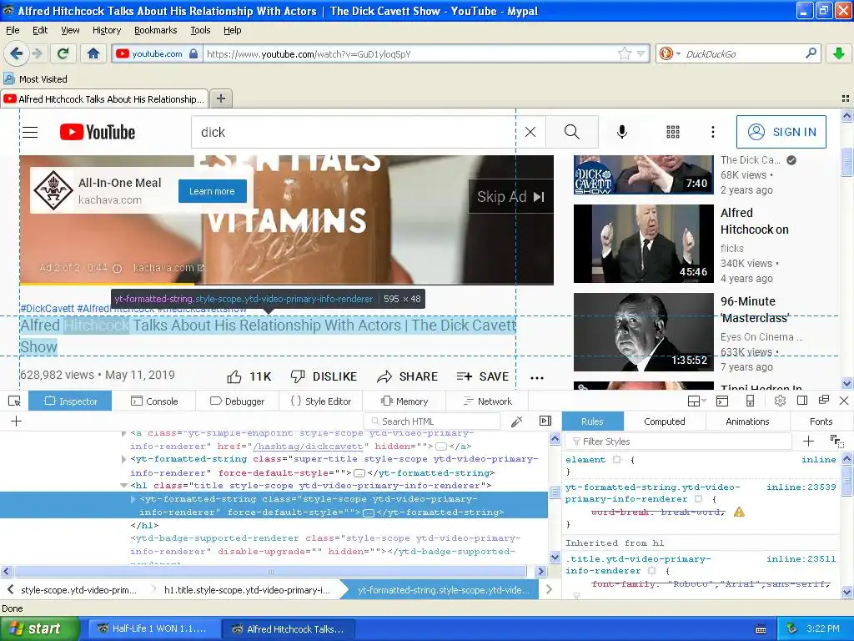Image resolution: width=854 pixels, height=641 pixels.
Task: Expand the selected yt-formatted-string node
Action: [133, 499]
